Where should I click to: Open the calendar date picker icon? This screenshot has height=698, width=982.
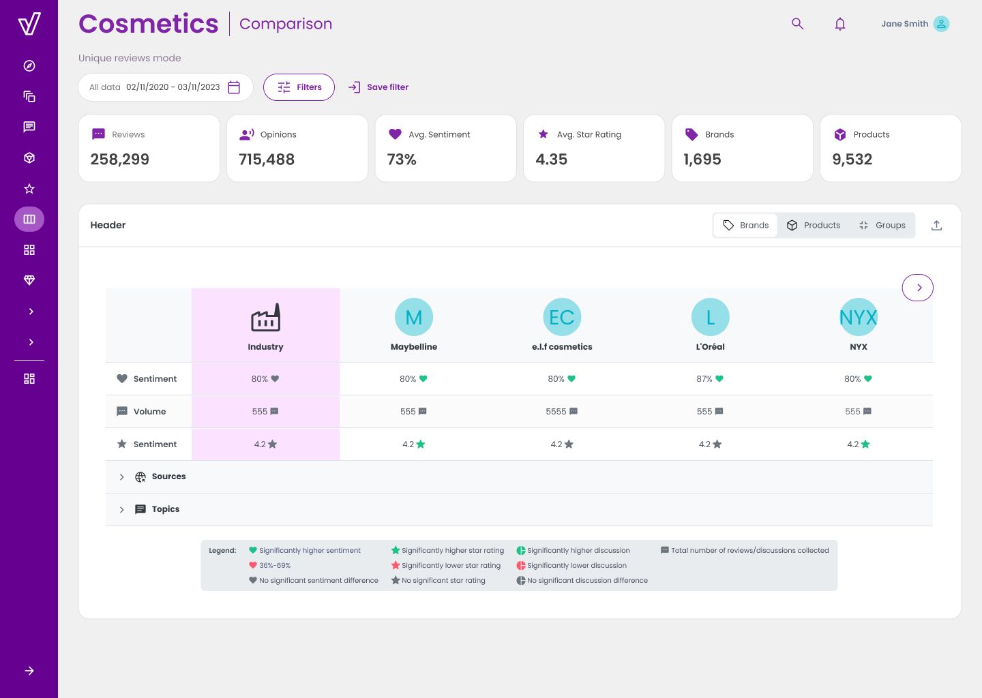tap(234, 87)
